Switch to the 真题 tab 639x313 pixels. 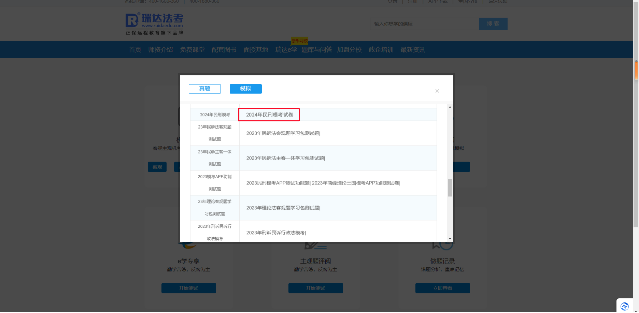(205, 89)
